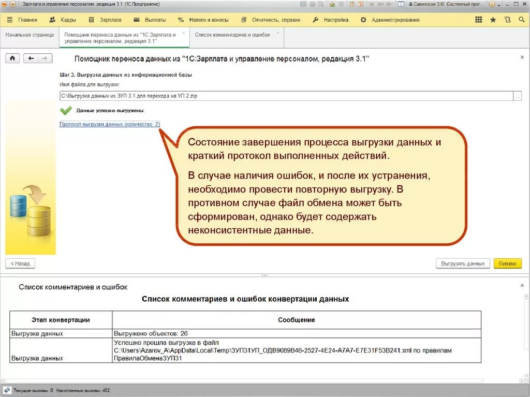Click the Готово button

click(507, 263)
